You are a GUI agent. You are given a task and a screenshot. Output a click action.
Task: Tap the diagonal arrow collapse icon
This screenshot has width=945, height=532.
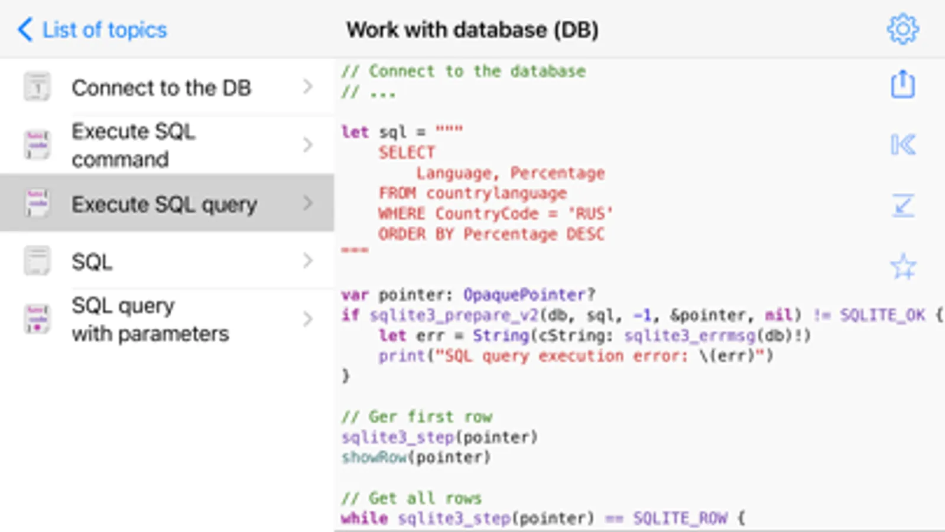click(x=903, y=205)
